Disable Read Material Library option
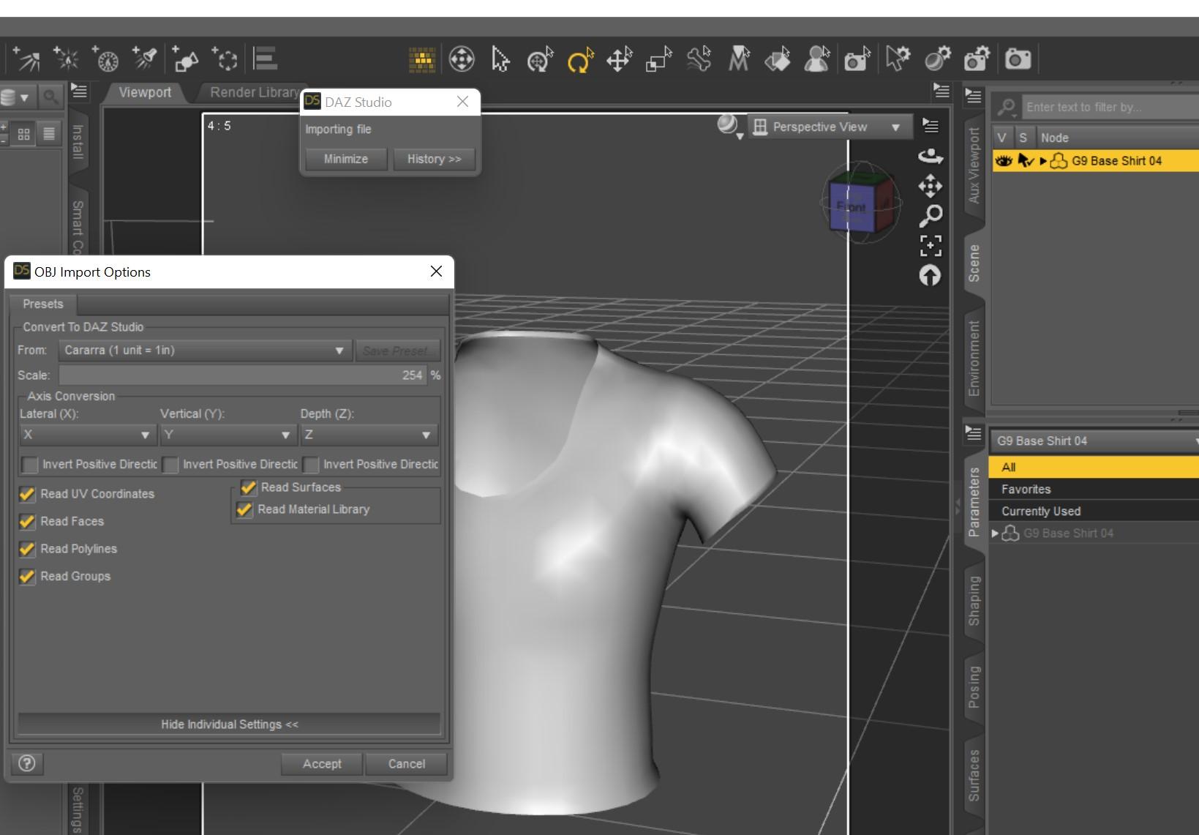Viewport: 1199px width, 835px height. click(x=244, y=509)
